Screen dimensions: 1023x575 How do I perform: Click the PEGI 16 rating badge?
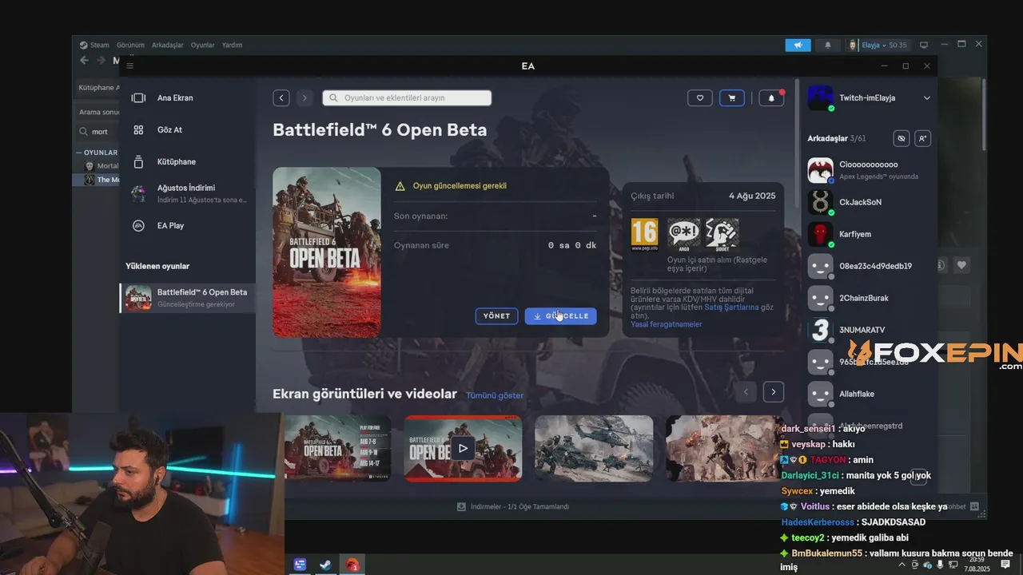[x=645, y=234]
